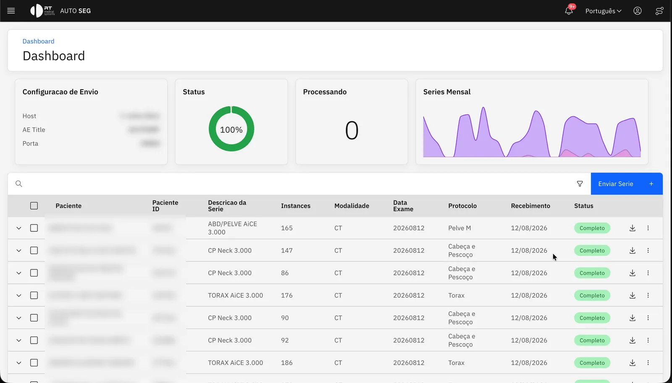The height and width of the screenshot is (383, 672).
Task: Open more options for the 186-instance Torax row
Action: (648, 363)
